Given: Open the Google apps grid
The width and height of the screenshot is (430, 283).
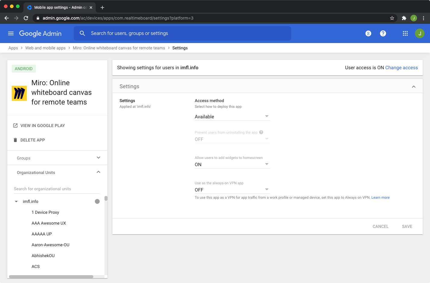Looking at the screenshot, I should pyautogui.click(x=405, y=33).
